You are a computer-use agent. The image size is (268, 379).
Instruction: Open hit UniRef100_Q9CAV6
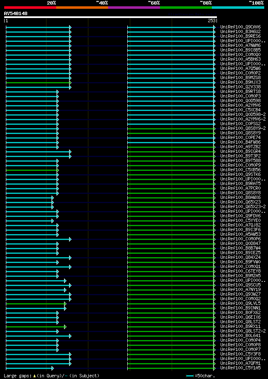(x=240, y=27)
